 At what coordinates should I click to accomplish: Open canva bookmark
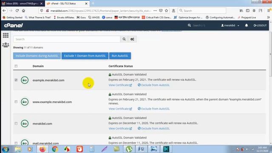pyautogui.click(x=107, y=17)
